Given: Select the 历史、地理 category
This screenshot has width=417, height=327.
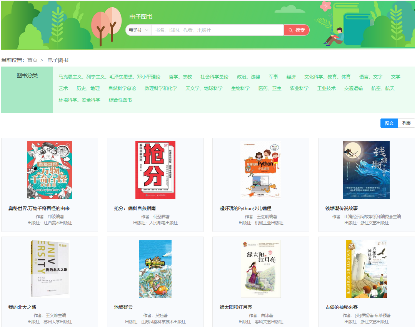Looking at the screenshot, I should pyautogui.click(x=88, y=88).
